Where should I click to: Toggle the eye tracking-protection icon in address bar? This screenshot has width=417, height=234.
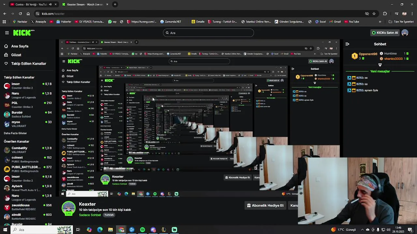pyautogui.click(x=367, y=14)
